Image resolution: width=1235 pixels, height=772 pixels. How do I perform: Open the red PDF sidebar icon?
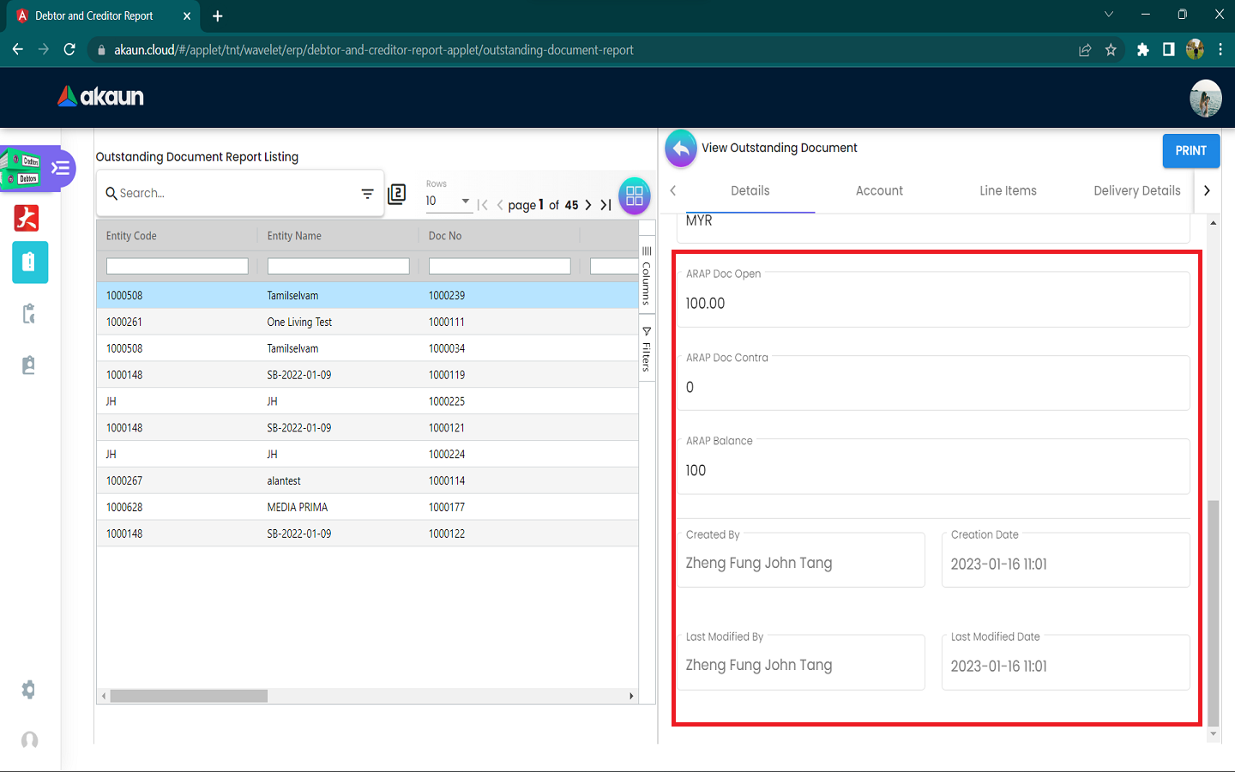point(27,218)
